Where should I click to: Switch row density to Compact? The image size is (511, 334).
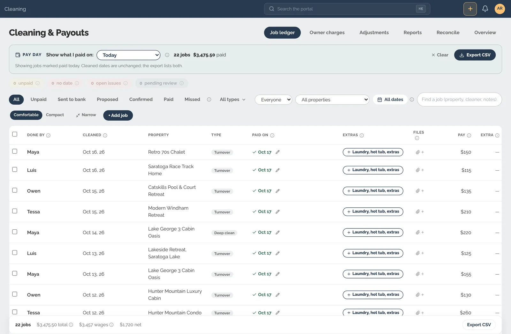click(x=55, y=115)
